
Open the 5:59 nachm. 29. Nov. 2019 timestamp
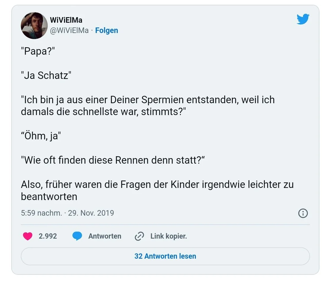(x=67, y=213)
